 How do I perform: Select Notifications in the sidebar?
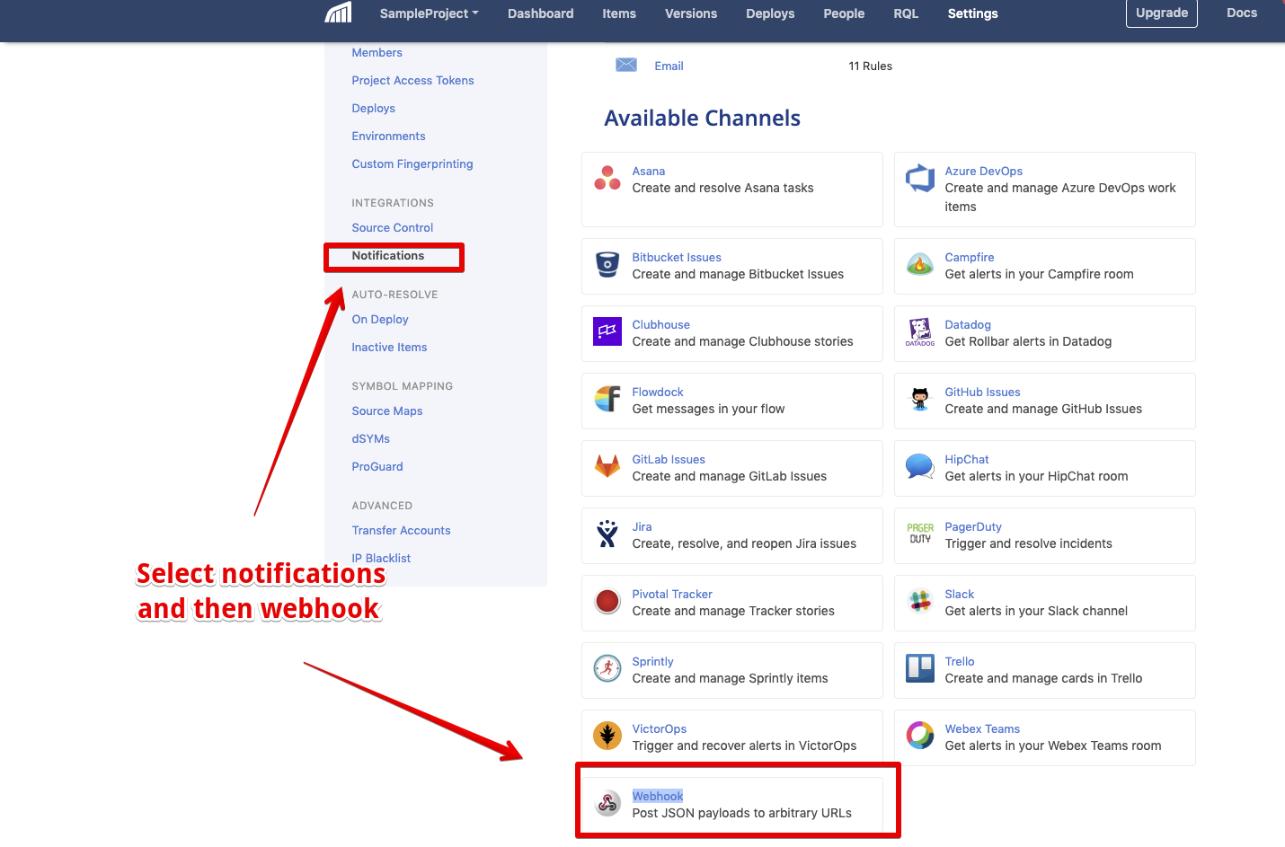pyautogui.click(x=387, y=256)
